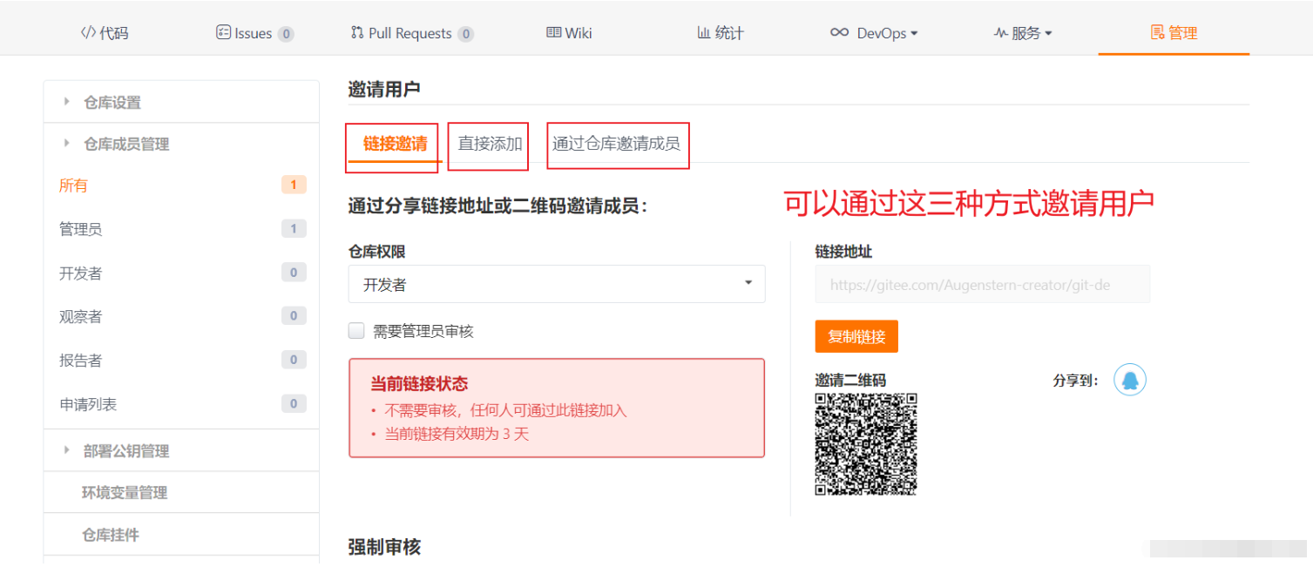Viewport: 1313px width, 567px height.
Task: Click the 开发者 sidebar count badge
Action: click(294, 273)
